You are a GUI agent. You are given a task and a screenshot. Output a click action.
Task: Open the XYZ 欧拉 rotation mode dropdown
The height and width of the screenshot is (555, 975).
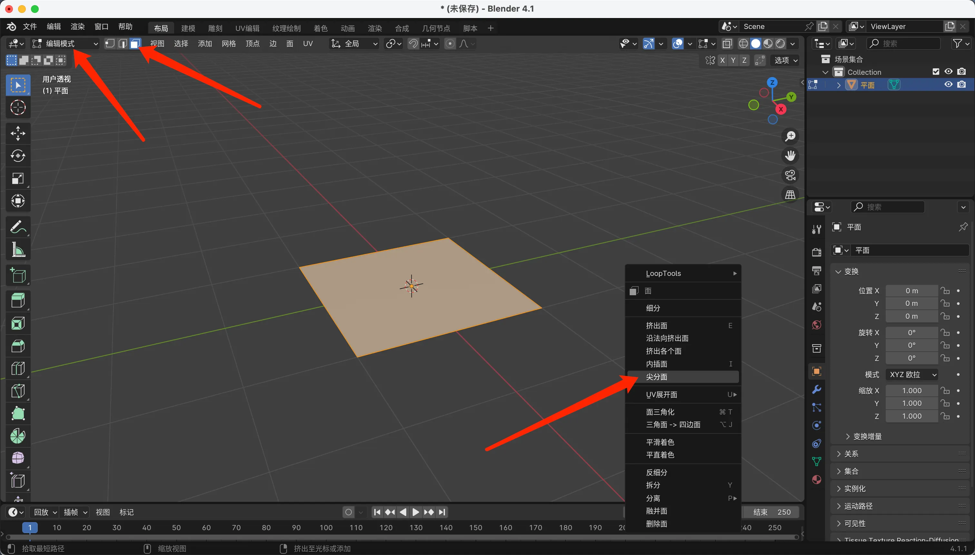912,374
